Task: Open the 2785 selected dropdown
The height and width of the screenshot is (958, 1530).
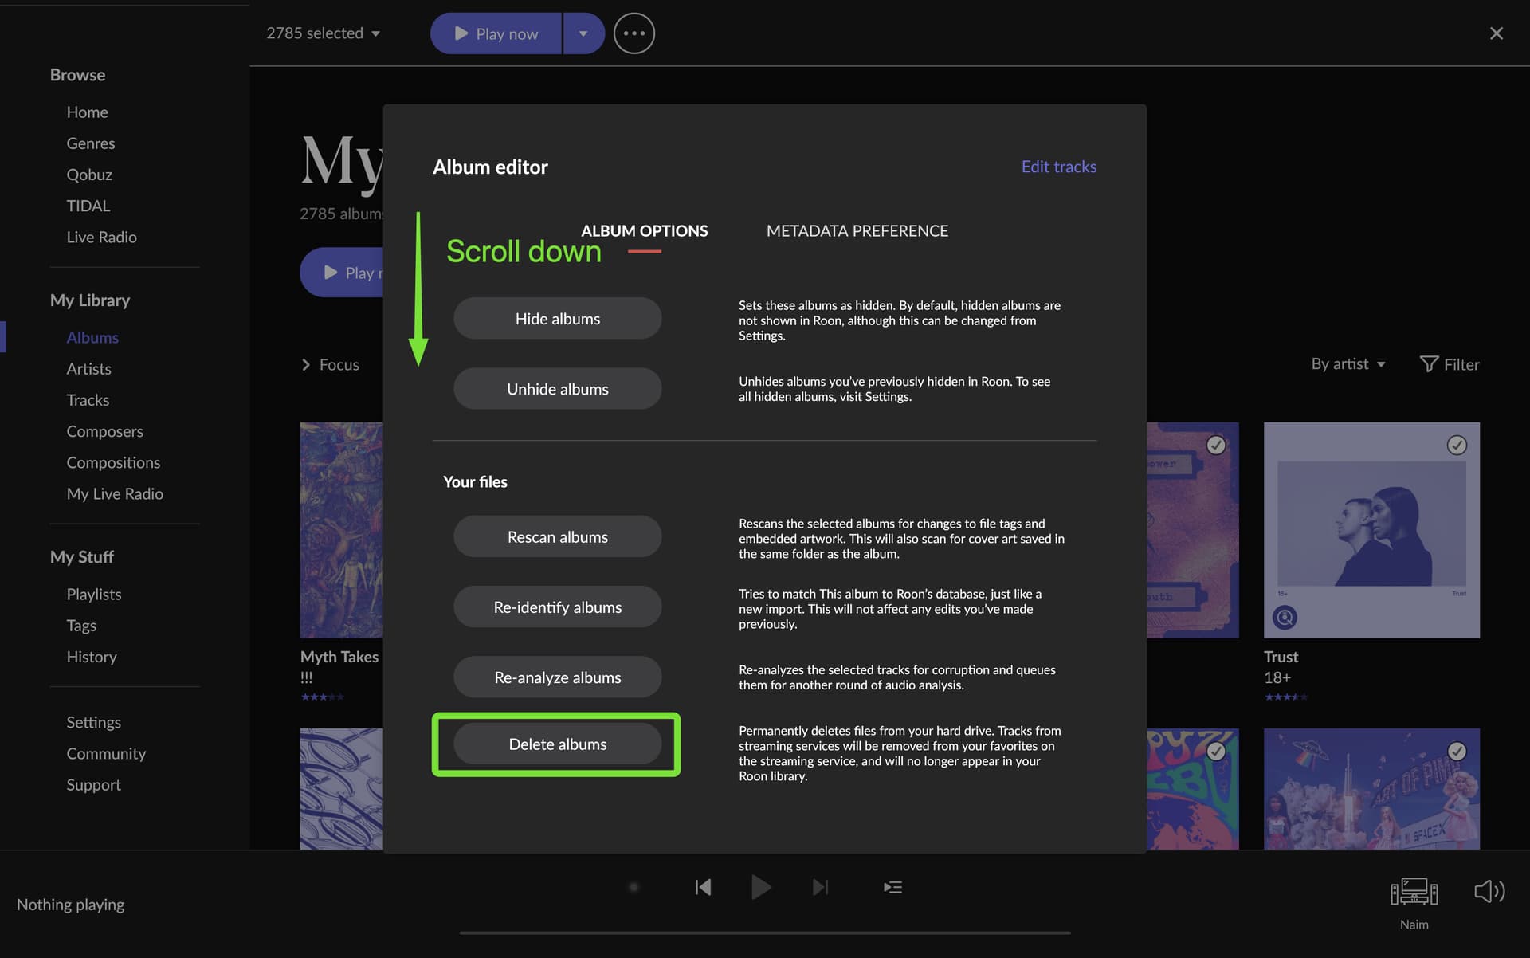Action: (x=324, y=33)
